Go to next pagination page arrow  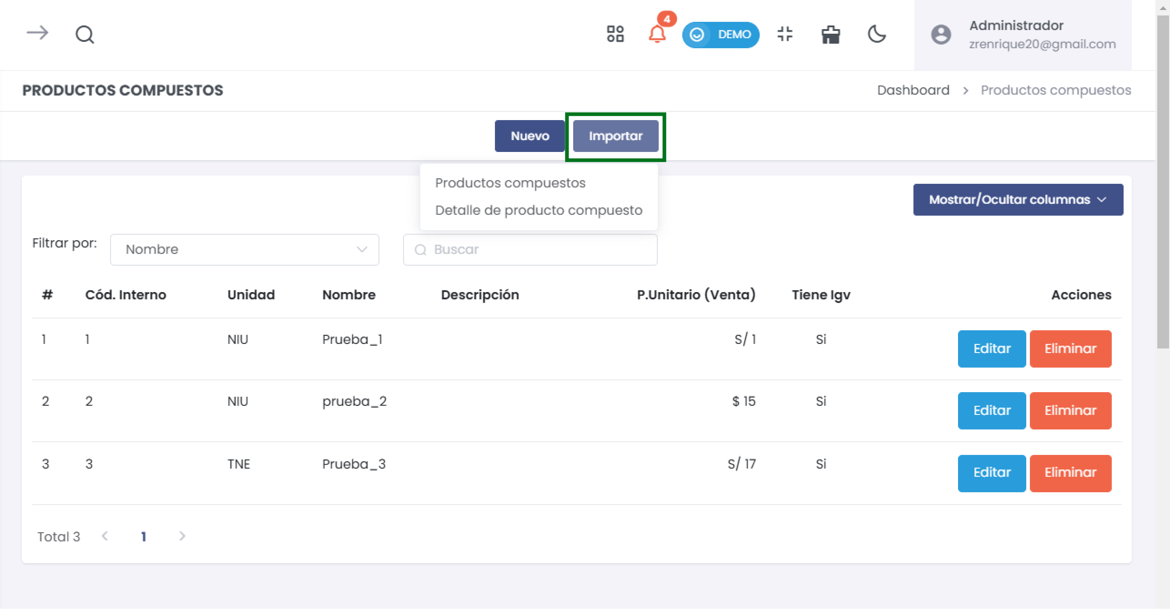click(182, 536)
